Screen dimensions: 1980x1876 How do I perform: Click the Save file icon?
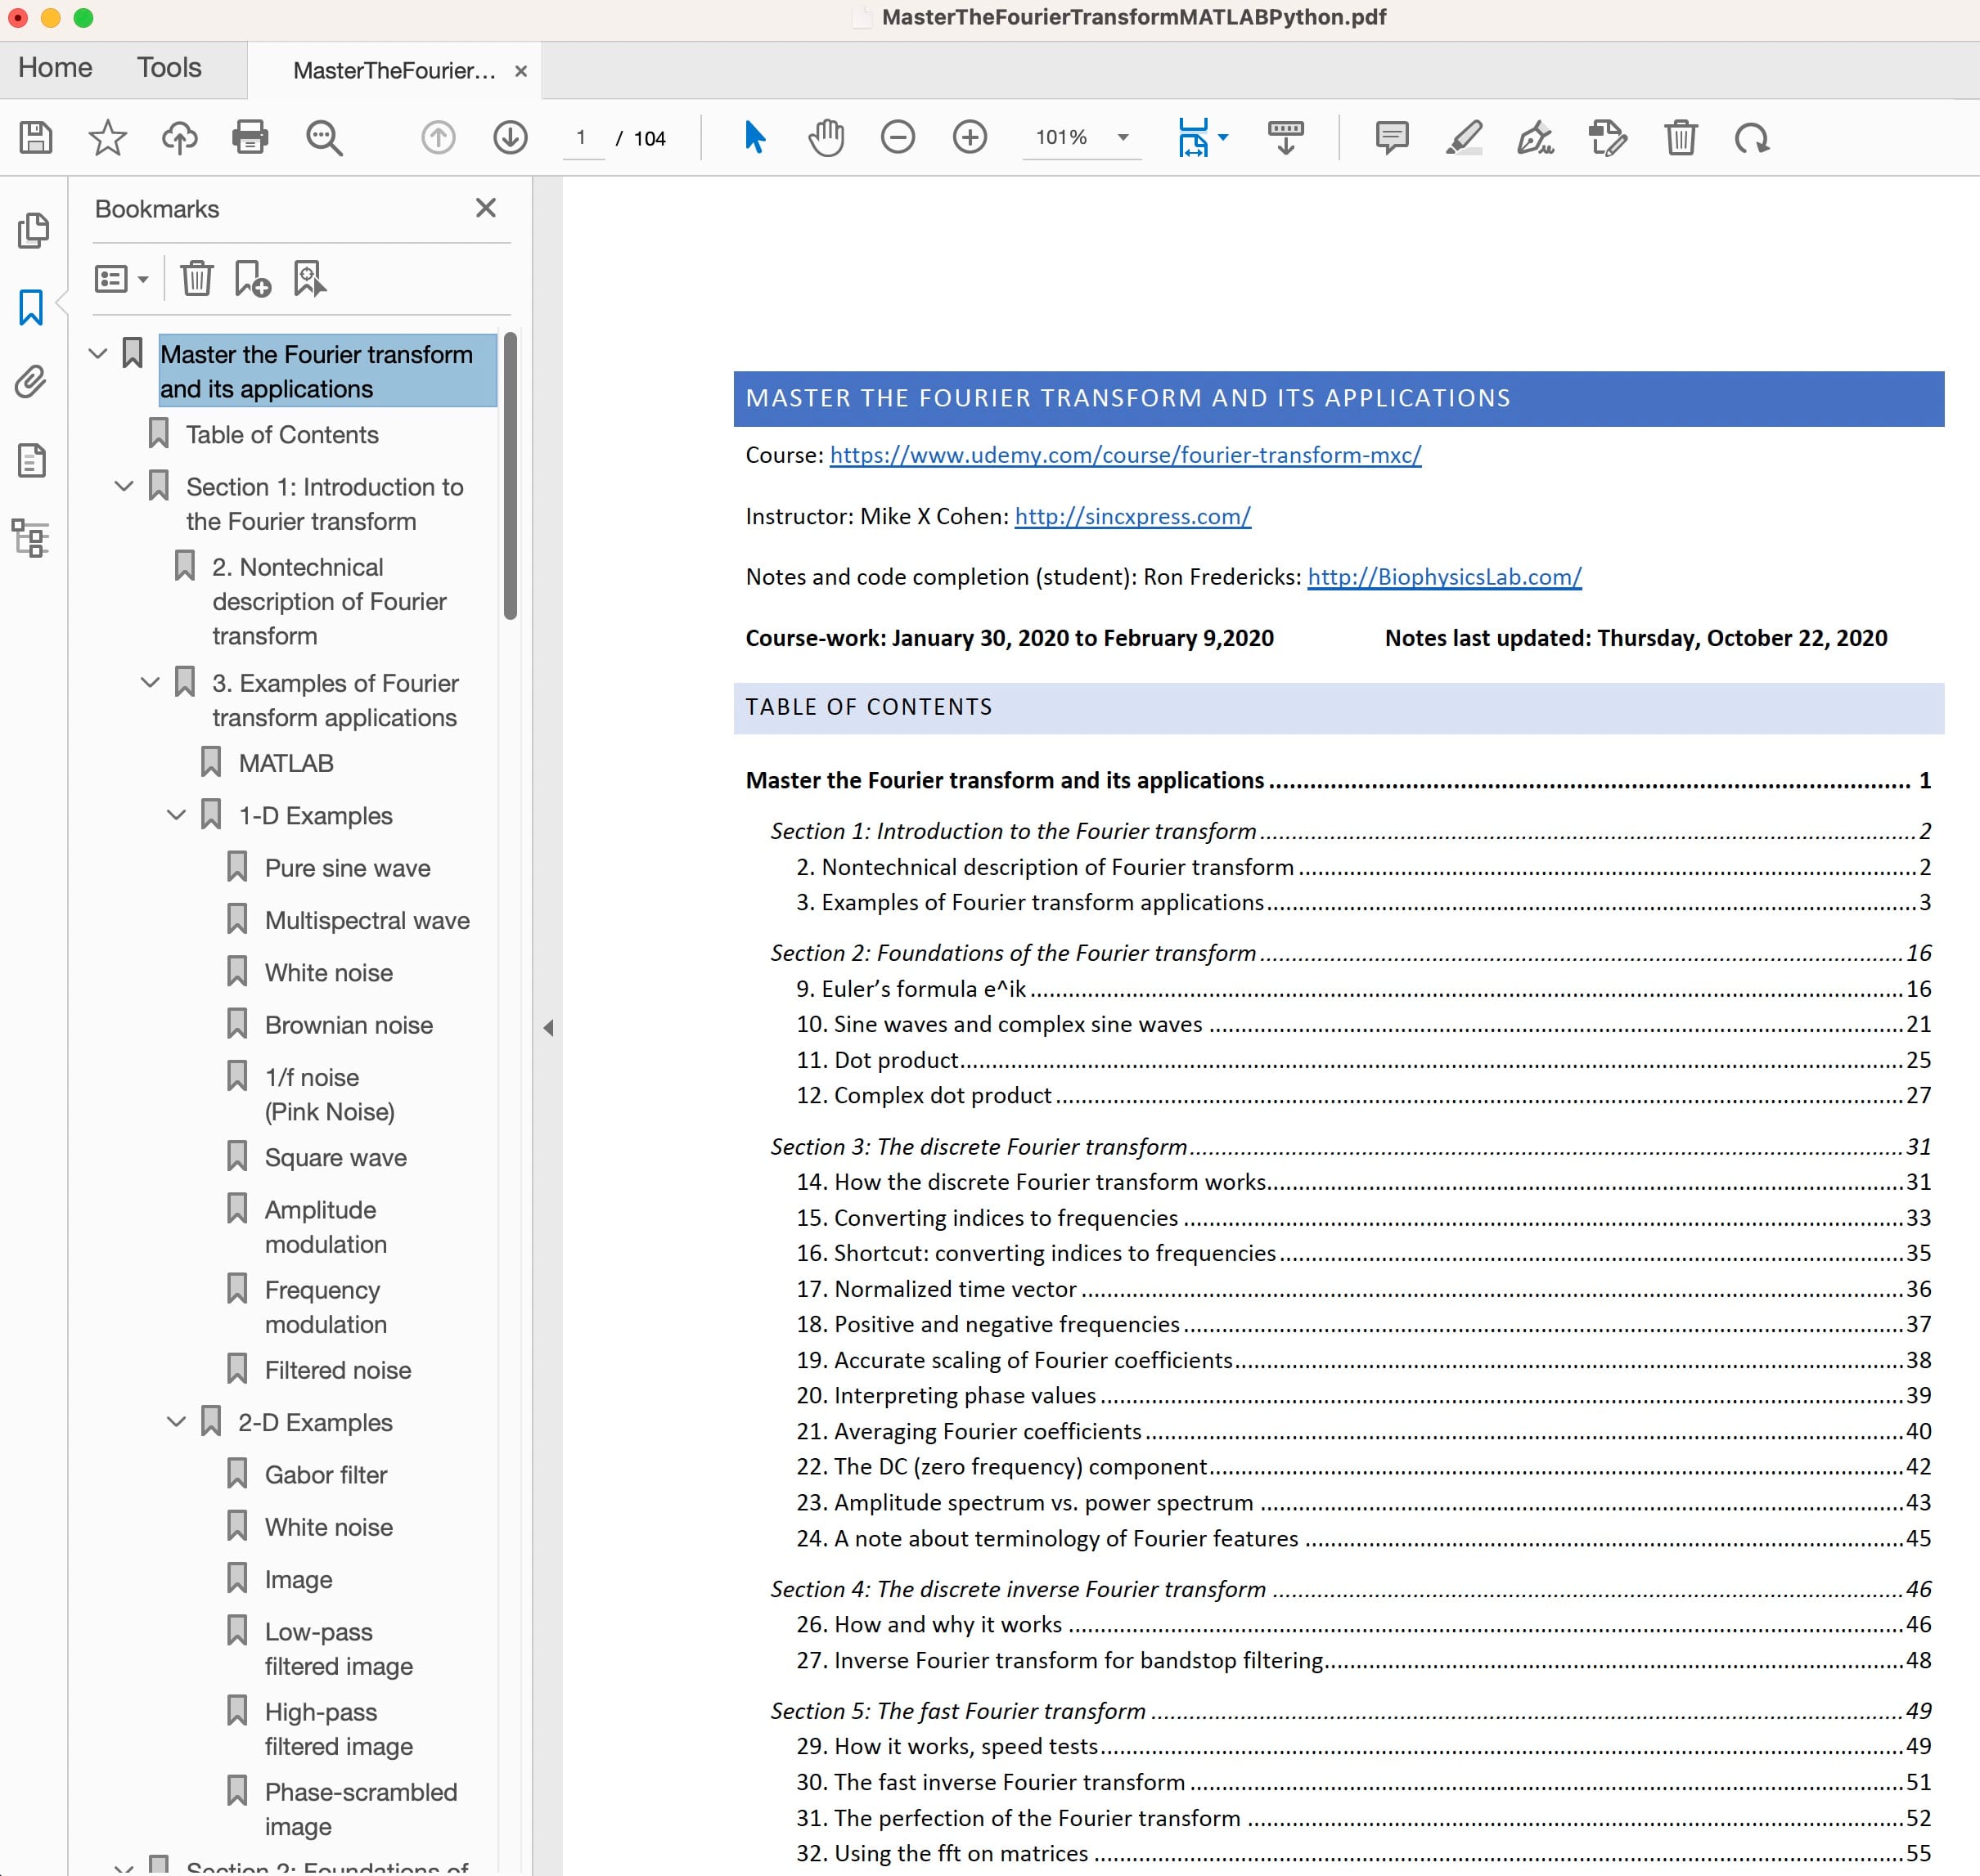[x=36, y=137]
